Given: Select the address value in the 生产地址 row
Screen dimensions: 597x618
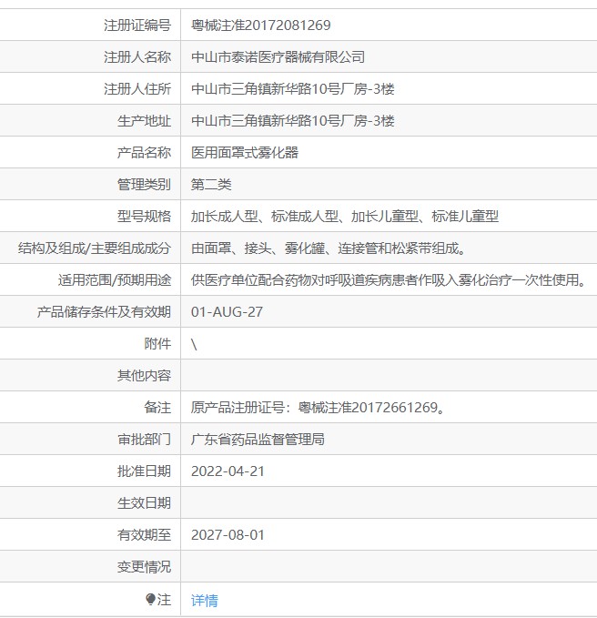Looking at the screenshot, I should [292, 121].
